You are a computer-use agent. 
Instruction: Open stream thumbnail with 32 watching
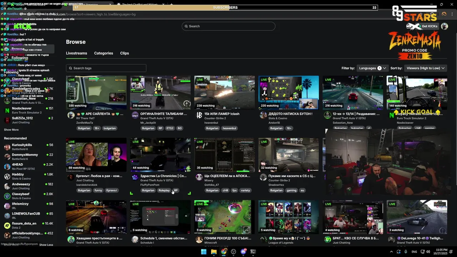(288, 155)
